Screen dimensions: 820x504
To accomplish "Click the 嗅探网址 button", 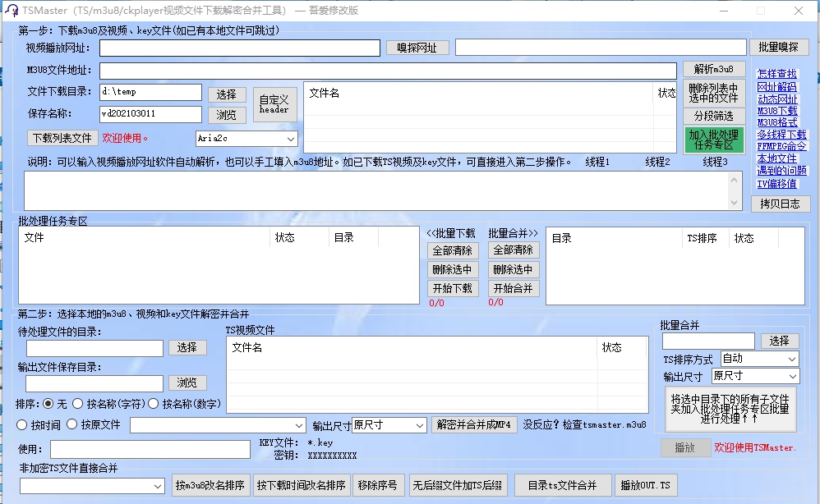I will (417, 48).
